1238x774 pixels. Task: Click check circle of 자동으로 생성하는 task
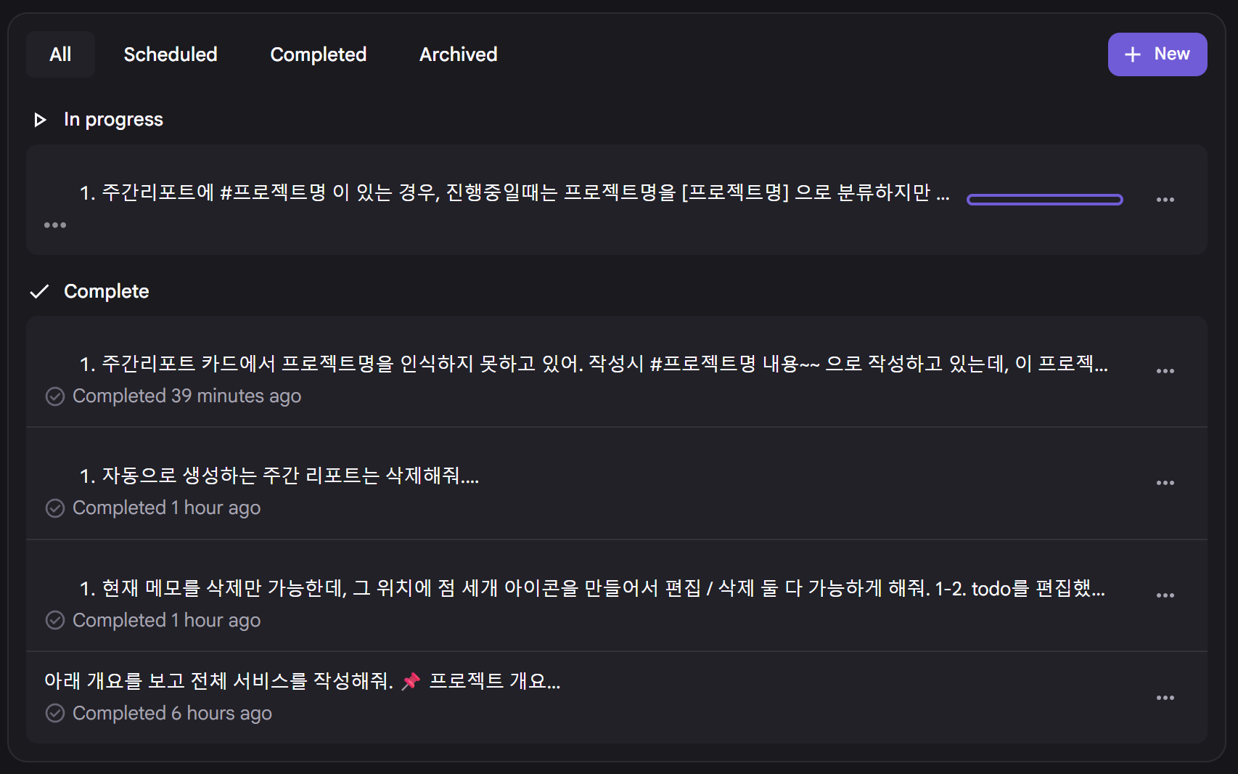pyautogui.click(x=55, y=508)
